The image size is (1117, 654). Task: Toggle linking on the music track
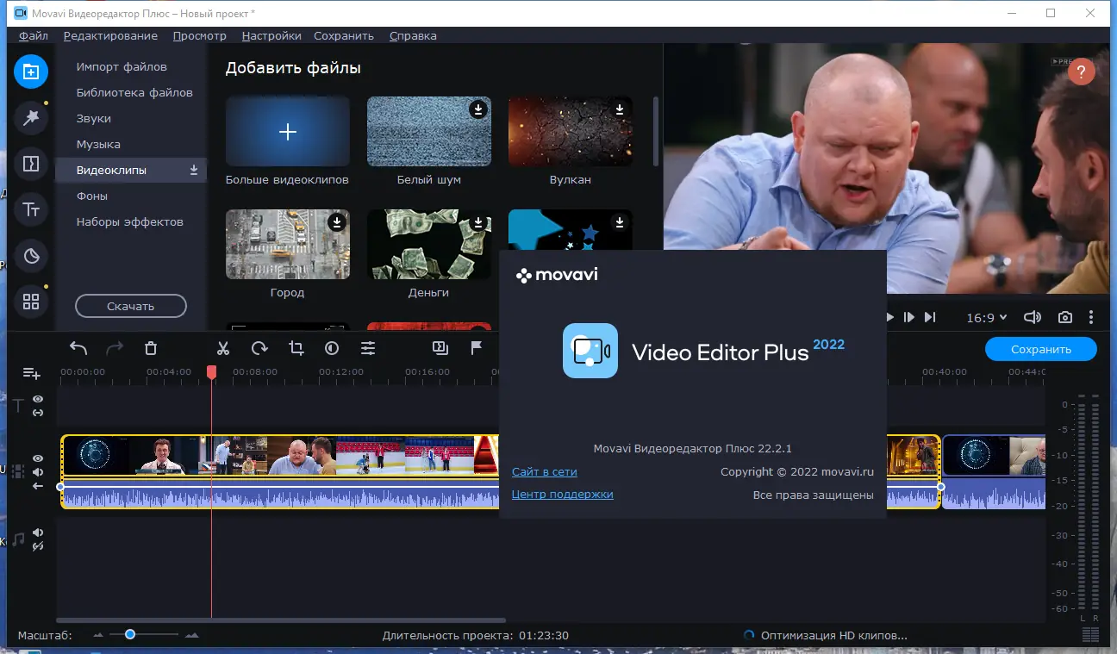(38, 546)
